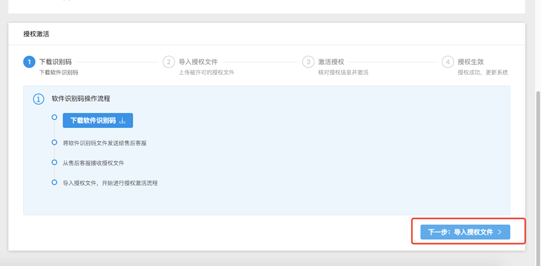The height and width of the screenshot is (266, 541).
Task: Click the 授权激活 panel heading
Action: tap(36, 34)
